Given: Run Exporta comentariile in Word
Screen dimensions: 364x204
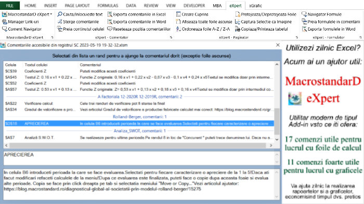Looking at the screenshot, I should click(x=137, y=22).
